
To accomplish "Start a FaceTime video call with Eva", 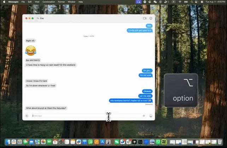I will tap(145, 18).
